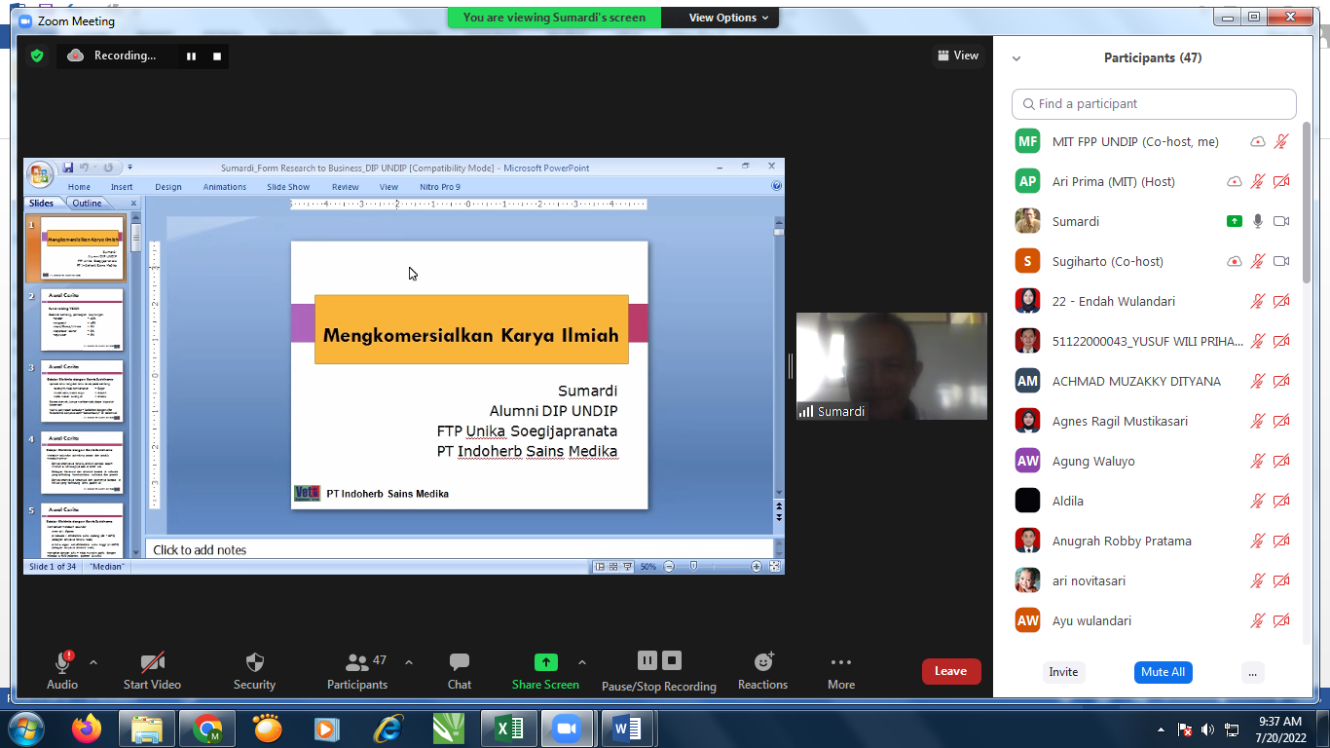The width and height of the screenshot is (1330, 748).
Task: Expand the audio options arrow
Action: 93,662
